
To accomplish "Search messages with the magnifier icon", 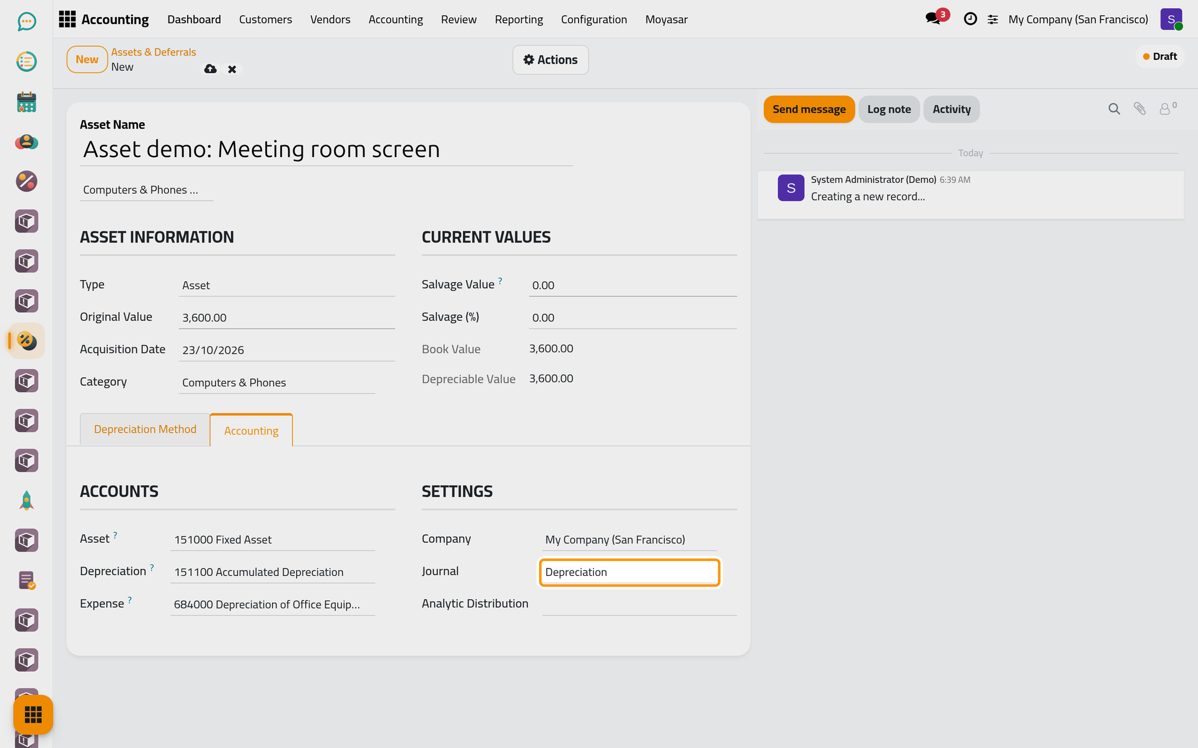I will [x=1114, y=109].
